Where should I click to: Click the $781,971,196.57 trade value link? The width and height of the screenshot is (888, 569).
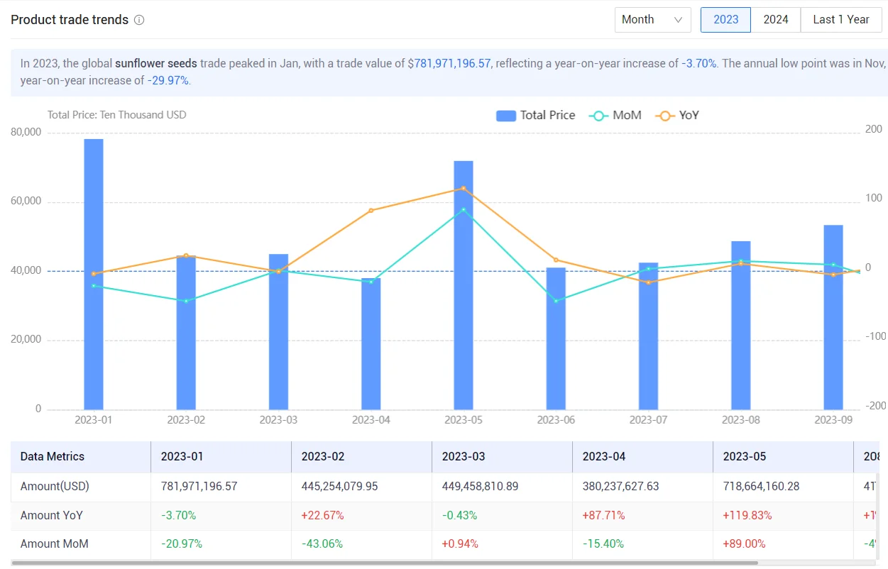click(449, 63)
